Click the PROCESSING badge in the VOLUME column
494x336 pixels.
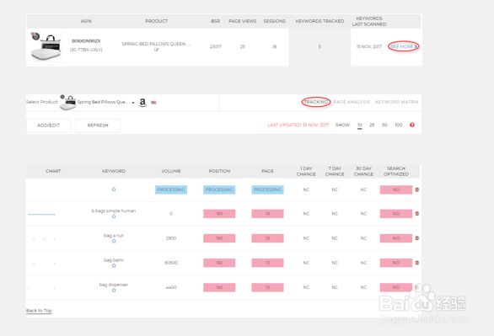(x=171, y=189)
